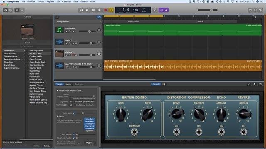Toggle the Riverbero master checkbox
Screen dimensions: 266x149
(74, 138)
